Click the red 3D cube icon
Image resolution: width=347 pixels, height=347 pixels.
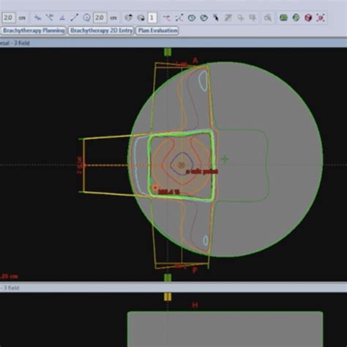[308, 18]
